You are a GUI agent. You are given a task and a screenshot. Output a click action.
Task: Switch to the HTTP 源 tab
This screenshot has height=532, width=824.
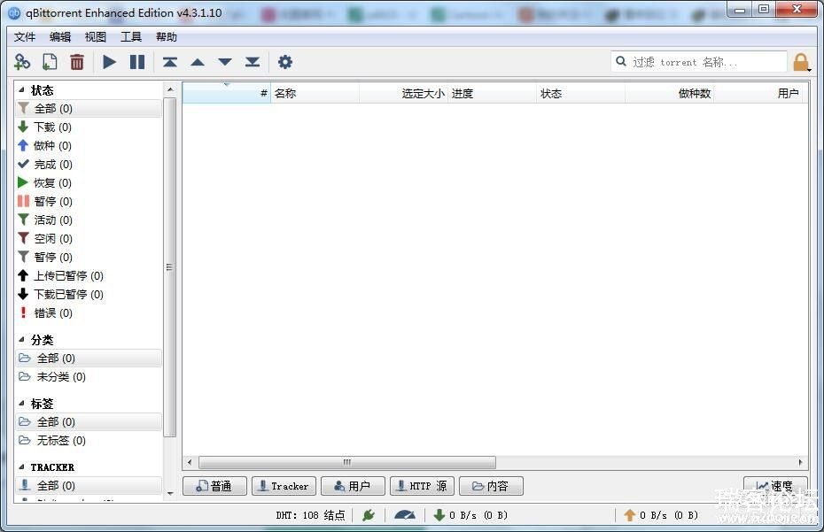coord(422,486)
